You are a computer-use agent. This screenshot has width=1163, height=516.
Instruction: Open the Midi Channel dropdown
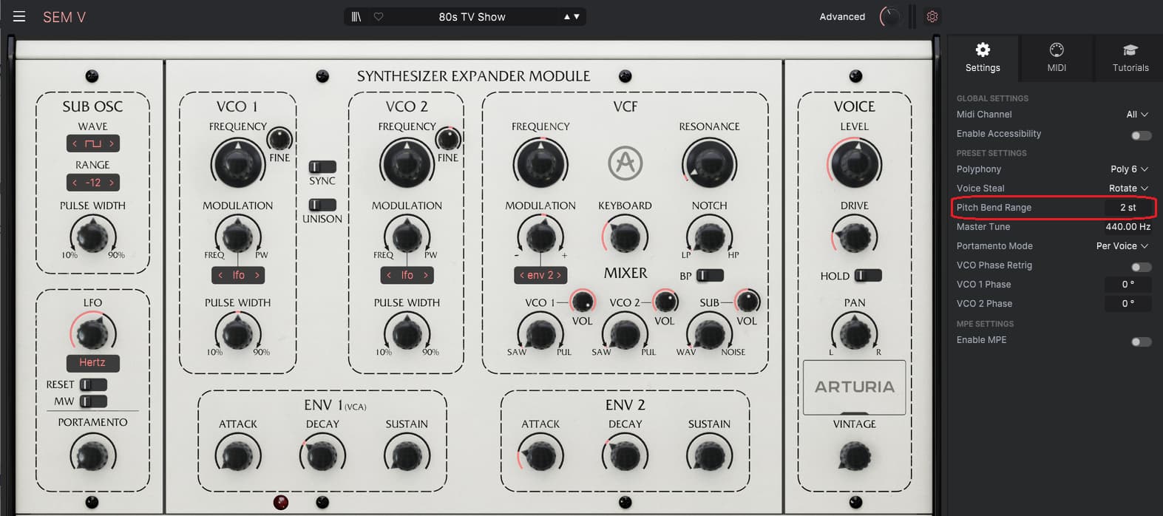[1136, 115]
